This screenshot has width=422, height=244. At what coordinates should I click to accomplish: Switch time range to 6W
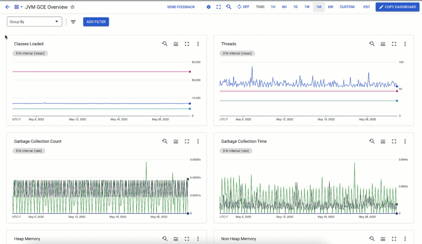tap(331, 7)
